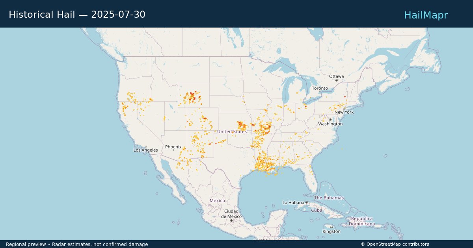Viewport: 473px width, 248px height.
Task: Click the United States country label
Action: (x=232, y=131)
